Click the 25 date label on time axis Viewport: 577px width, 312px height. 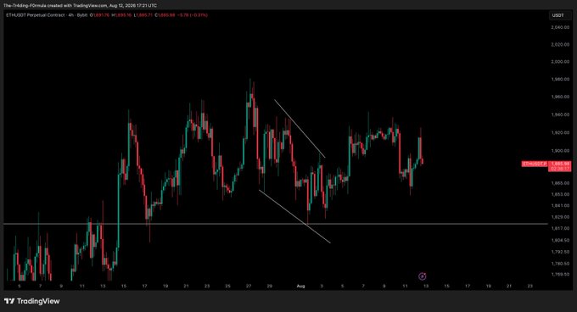(x=227, y=286)
